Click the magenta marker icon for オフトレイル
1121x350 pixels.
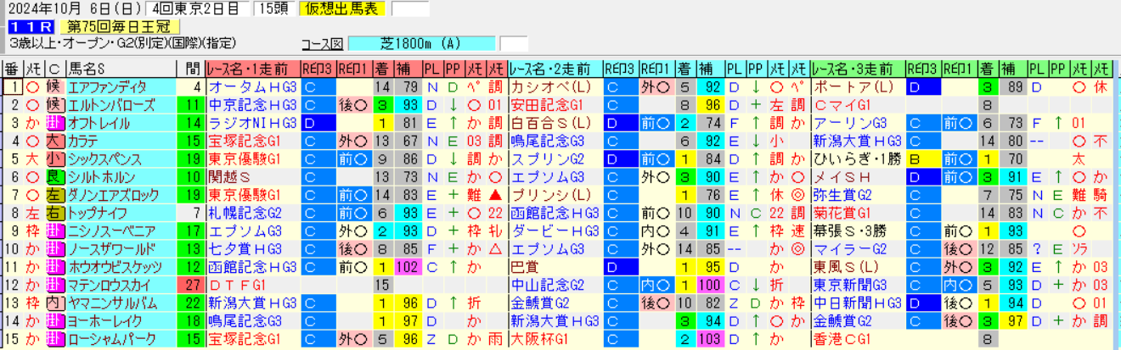[55, 122]
